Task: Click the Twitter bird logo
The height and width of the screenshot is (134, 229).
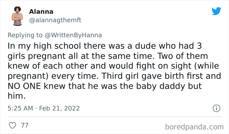Action: pos(216,11)
